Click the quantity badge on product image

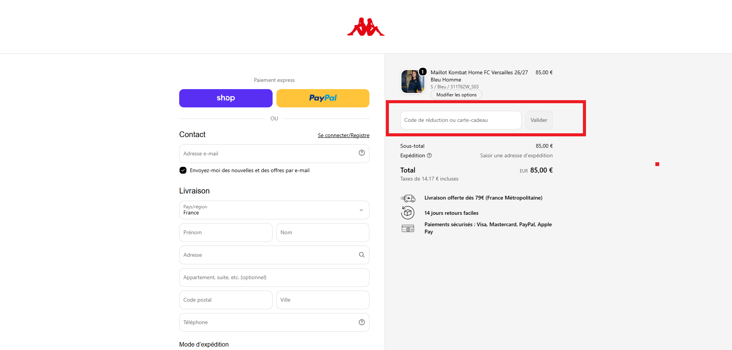pyautogui.click(x=422, y=72)
